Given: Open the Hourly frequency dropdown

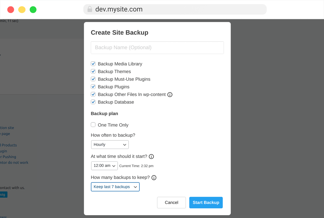Looking at the screenshot, I should [x=110, y=144].
